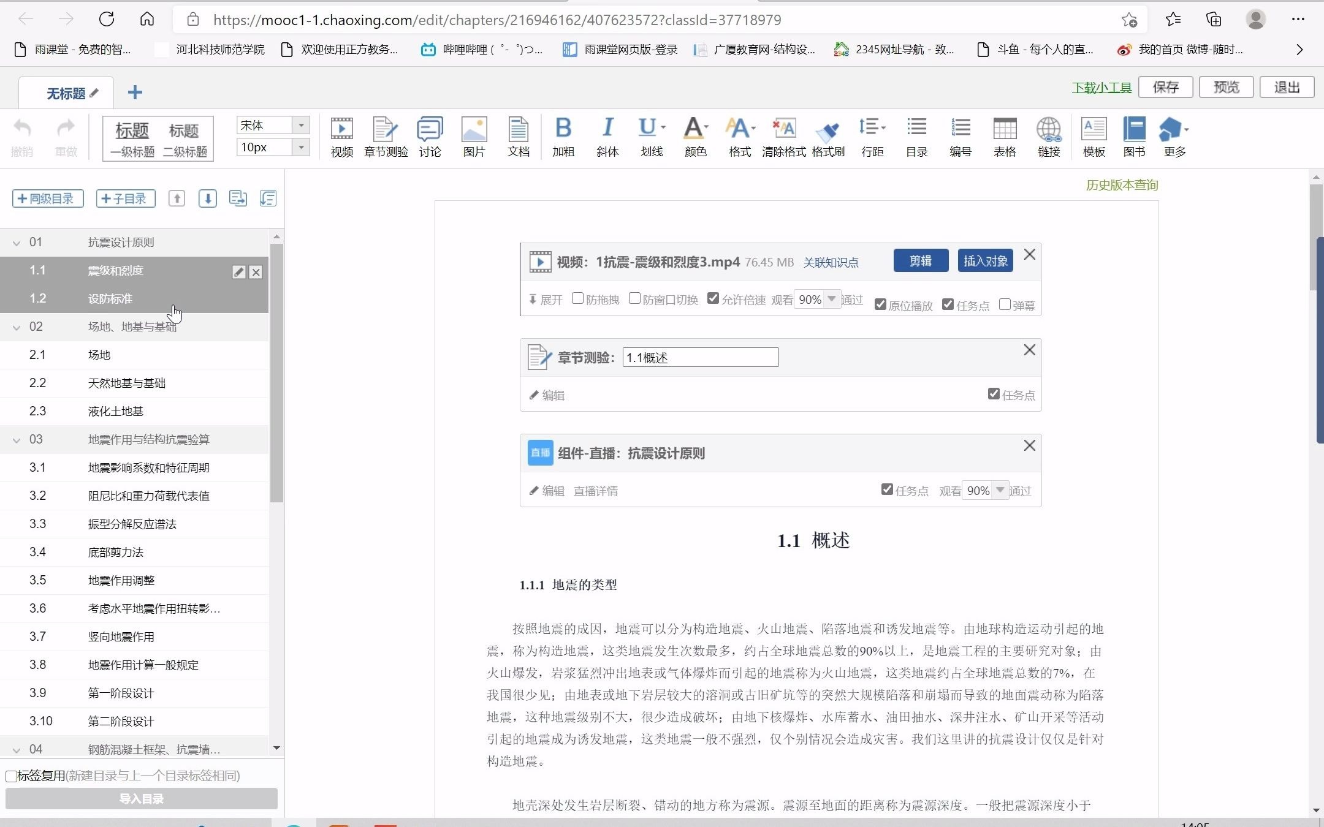
Task: Open the 图书 book tool
Action: pos(1134,137)
